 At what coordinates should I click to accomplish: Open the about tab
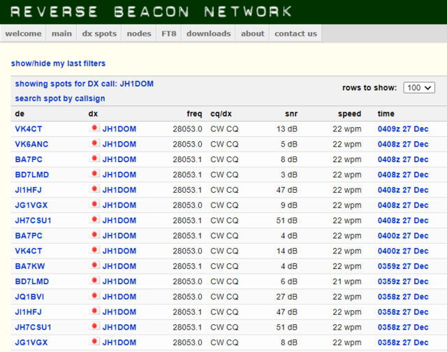click(253, 34)
